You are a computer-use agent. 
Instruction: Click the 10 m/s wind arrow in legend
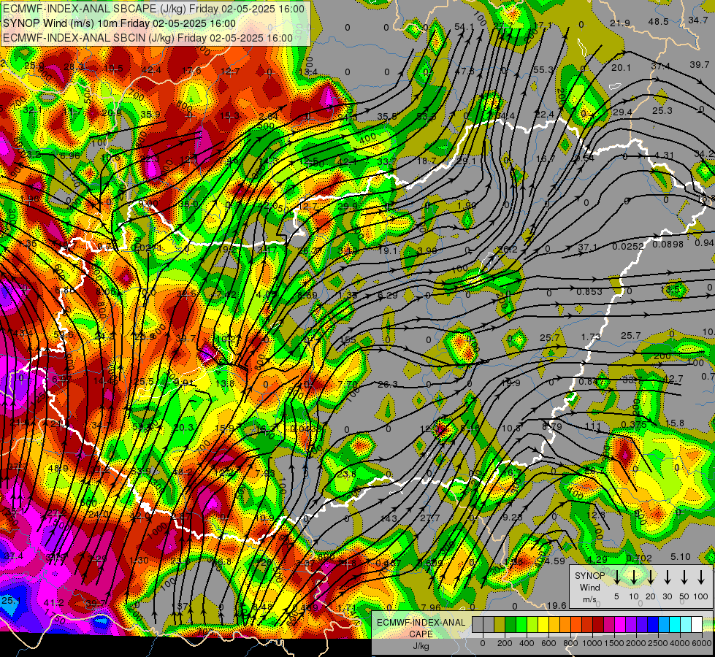[634, 577]
